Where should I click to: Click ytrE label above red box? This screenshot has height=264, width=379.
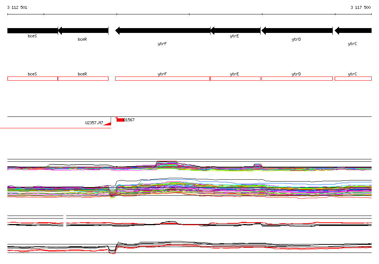pos(234,74)
